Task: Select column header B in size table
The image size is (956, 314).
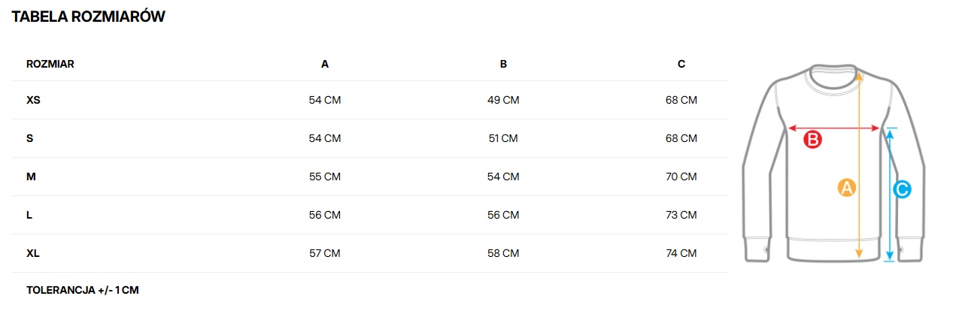Action: [503, 64]
